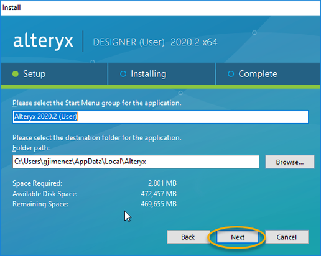321x256 pixels.
Task: Click the Install window title
Action: click(12, 7)
